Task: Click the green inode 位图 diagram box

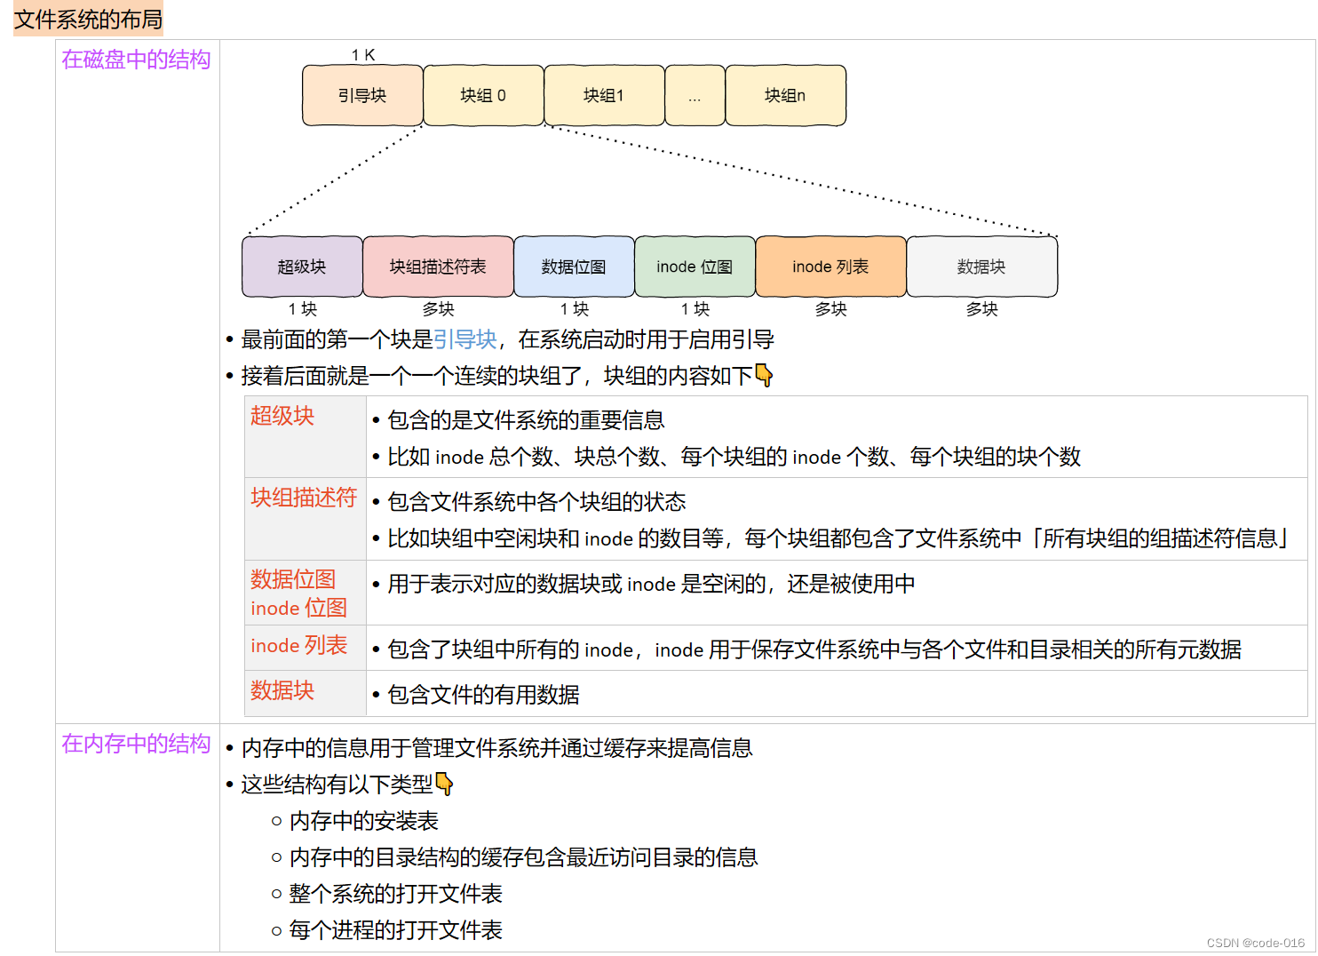Action: click(695, 267)
